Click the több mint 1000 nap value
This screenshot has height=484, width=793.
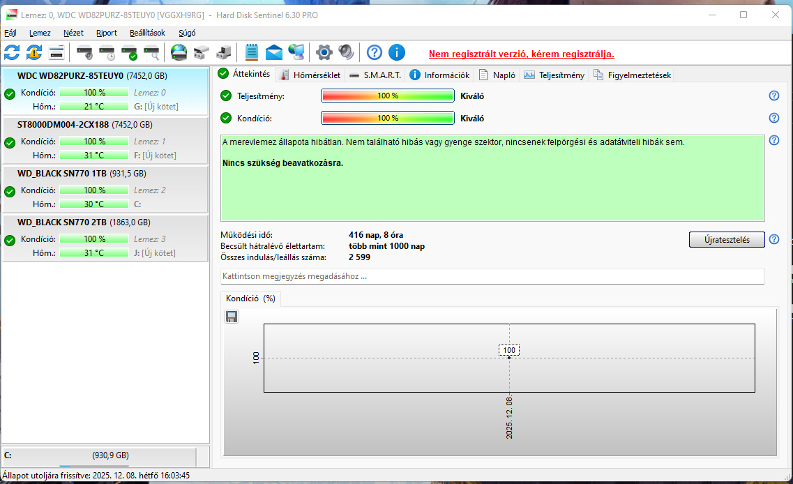(x=387, y=246)
